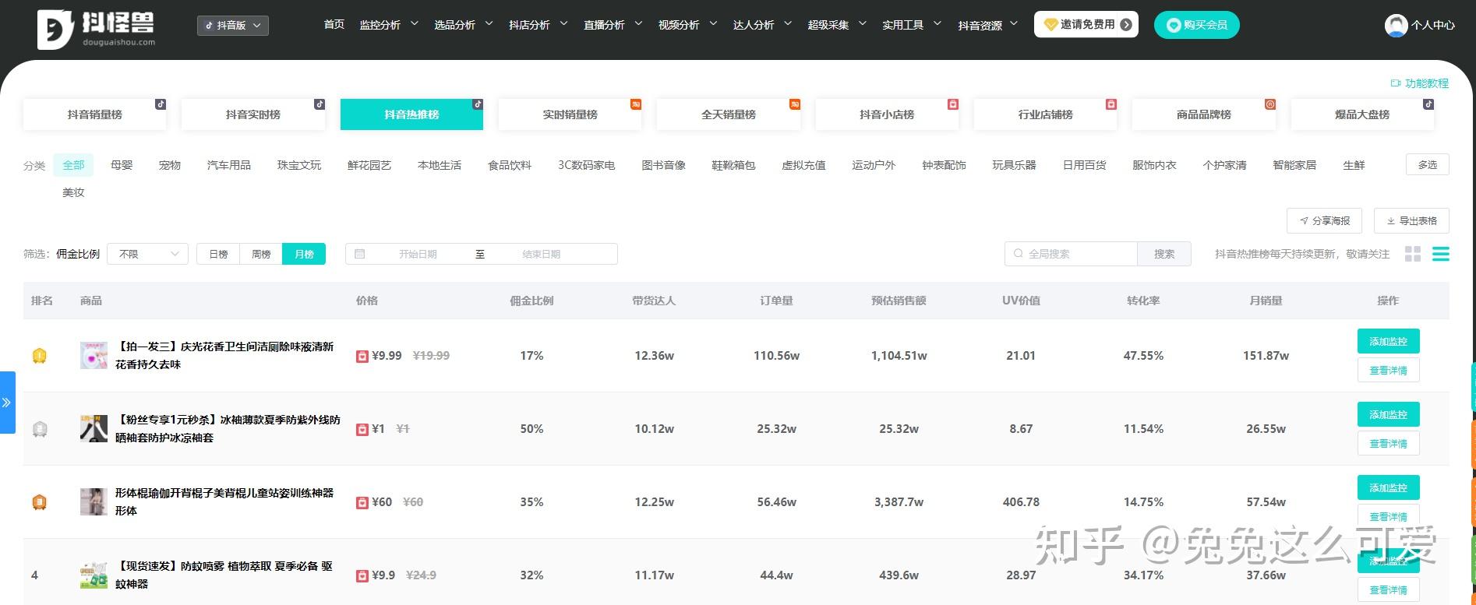Select the 3C数码家电 category filter
The width and height of the screenshot is (1476, 605).
tap(586, 165)
